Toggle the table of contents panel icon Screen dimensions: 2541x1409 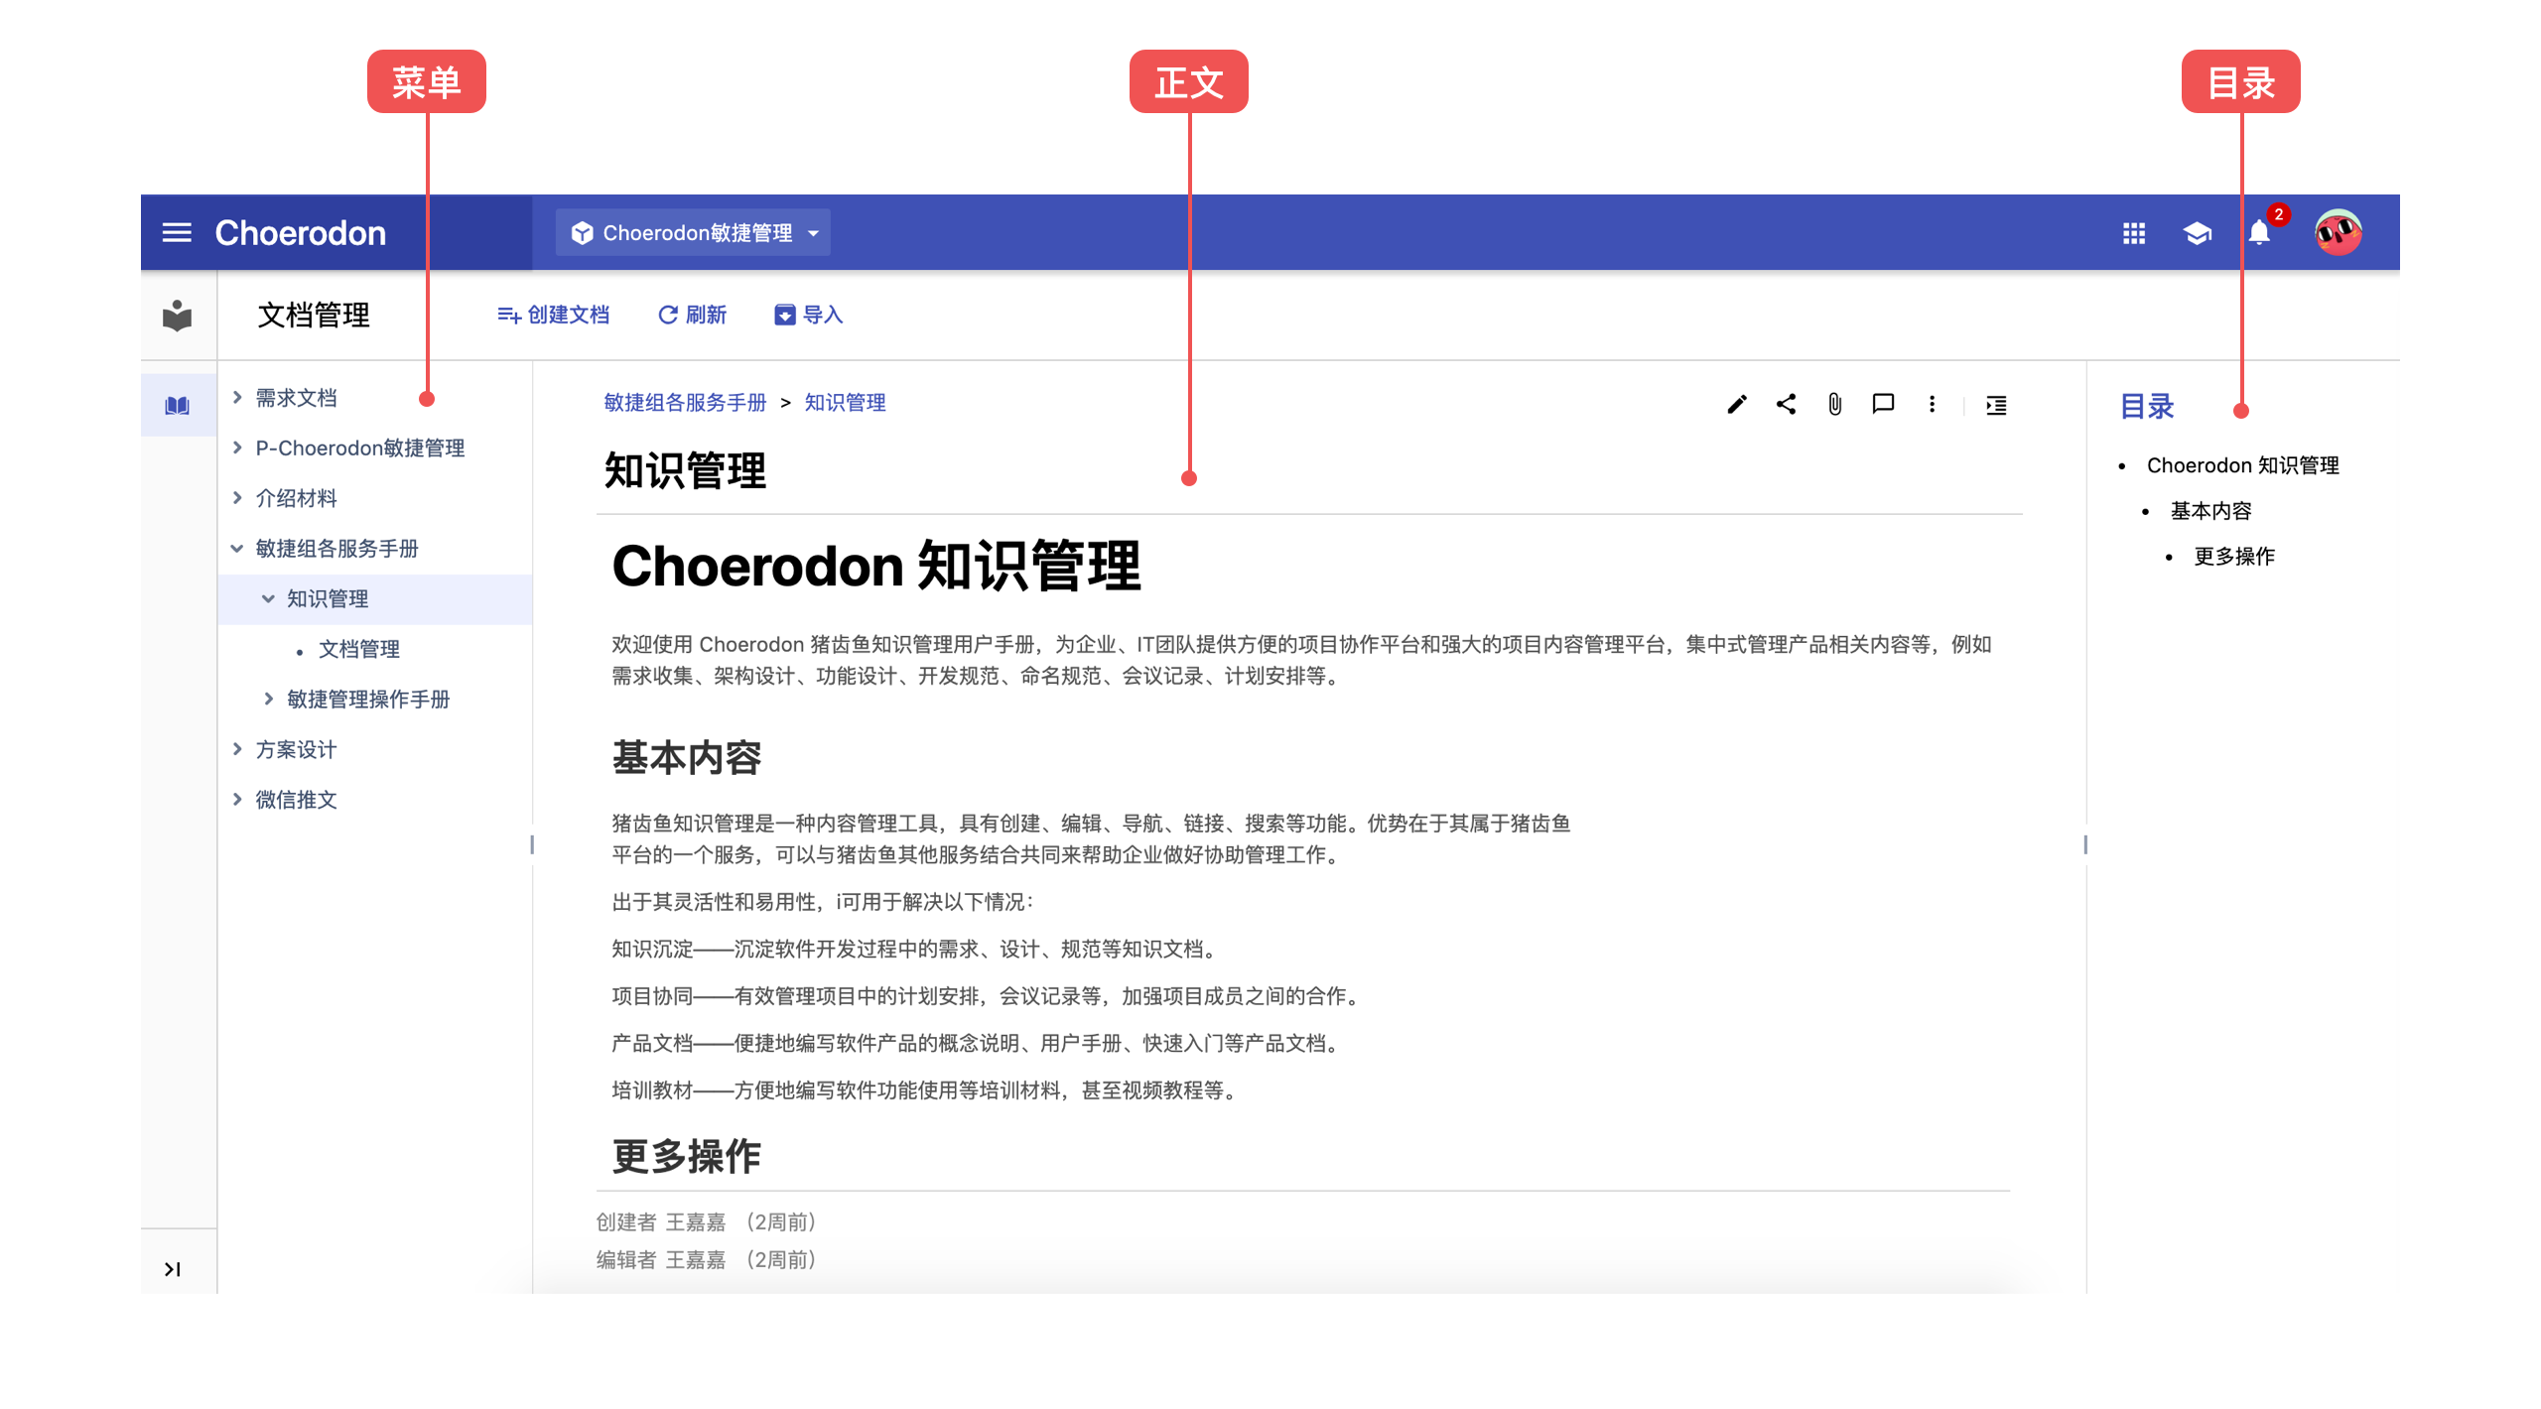1996,405
